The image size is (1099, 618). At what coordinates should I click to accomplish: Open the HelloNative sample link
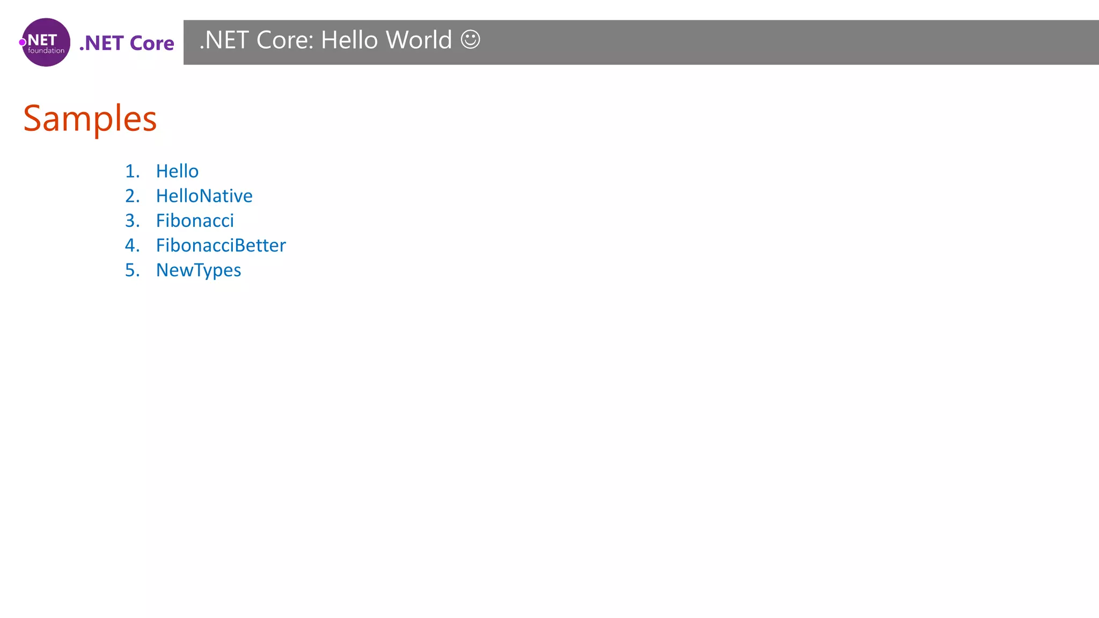(204, 196)
